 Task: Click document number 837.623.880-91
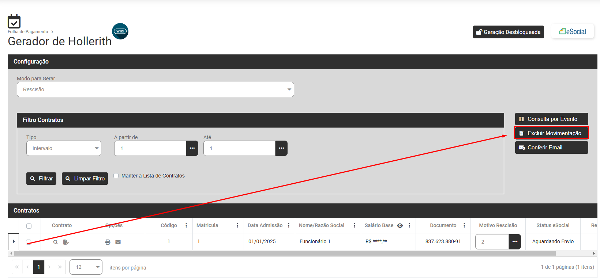pos(443,241)
